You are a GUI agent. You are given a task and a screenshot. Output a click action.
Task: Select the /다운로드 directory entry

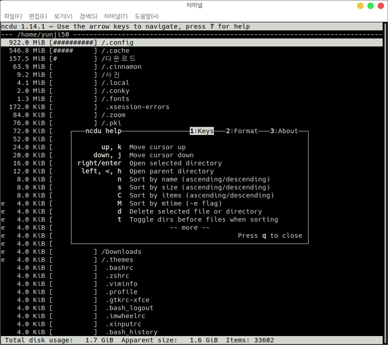tap(118, 59)
